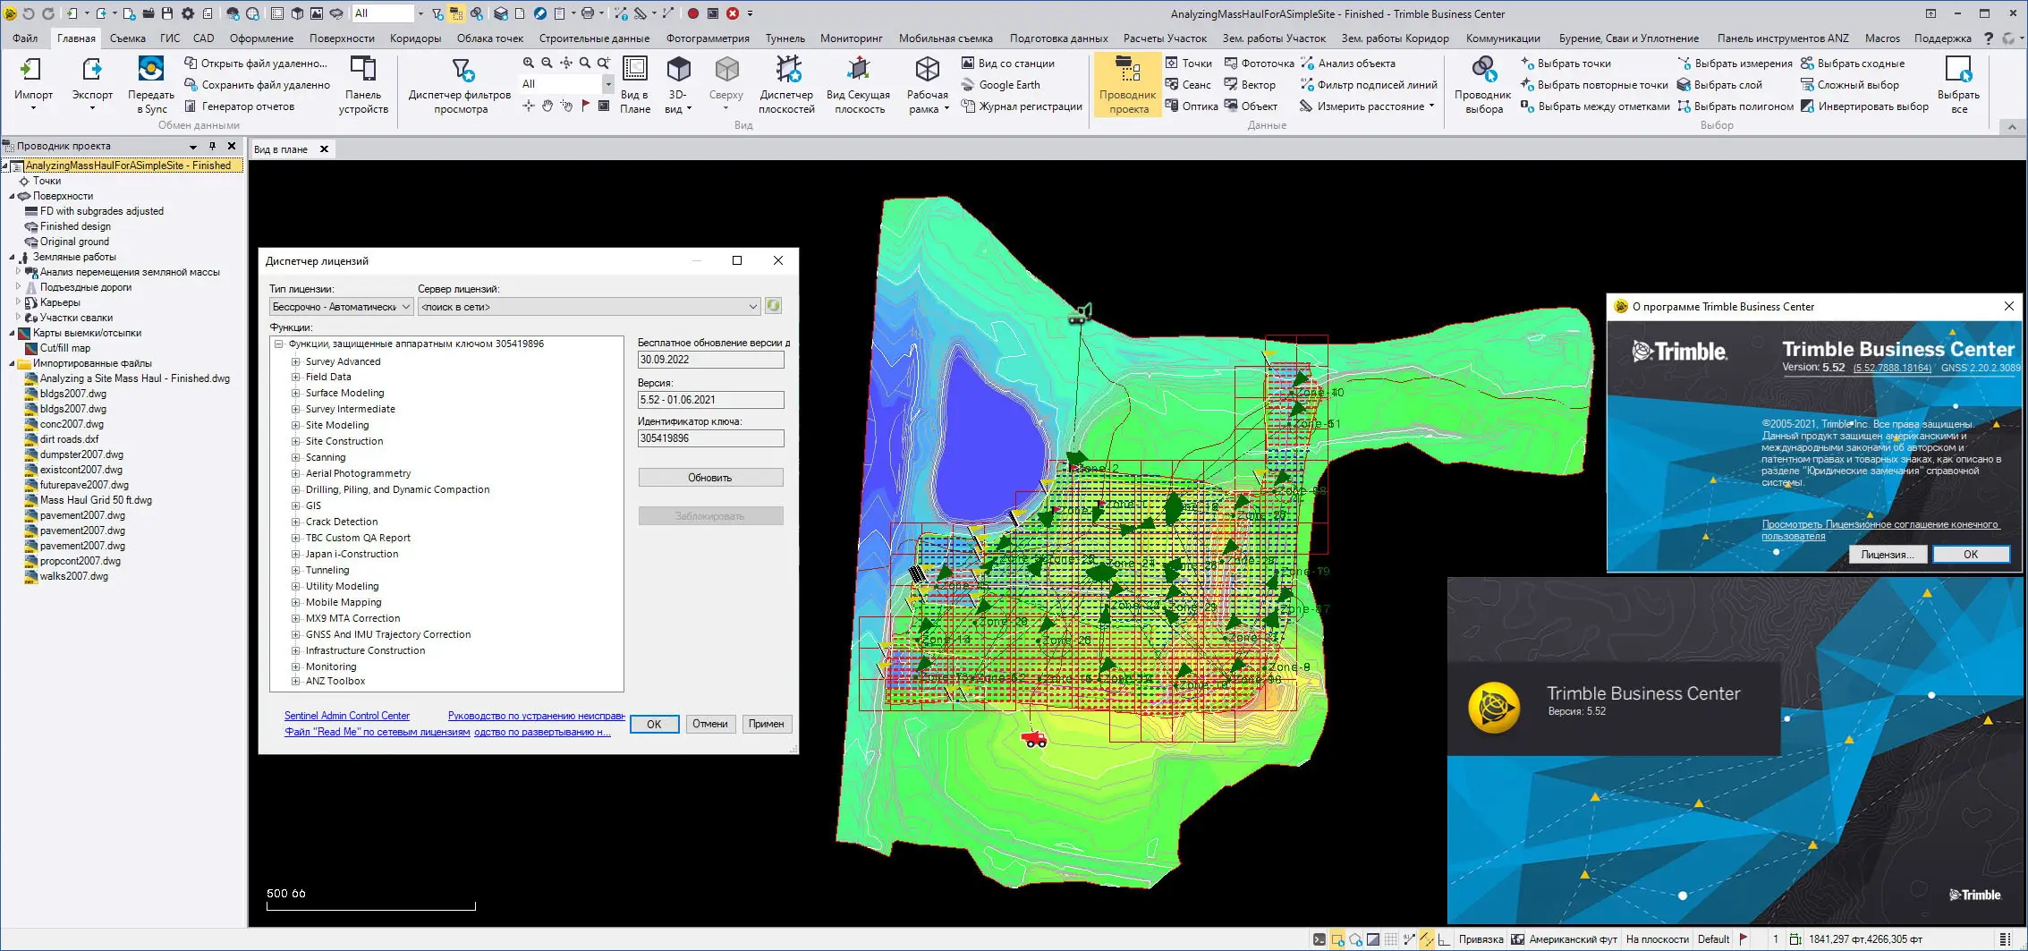The width and height of the screenshot is (2028, 951).
Task: Open the Report Generator
Action: pos(239,106)
